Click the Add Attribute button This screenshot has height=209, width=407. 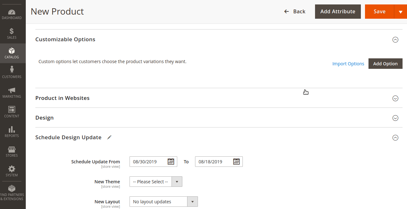(x=338, y=11)
